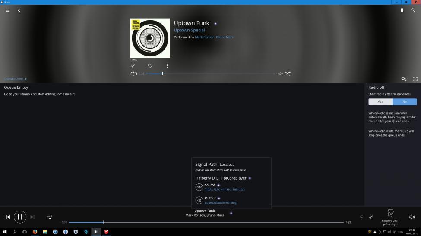Click the Output speaker icon

click(x=199, y=200)
